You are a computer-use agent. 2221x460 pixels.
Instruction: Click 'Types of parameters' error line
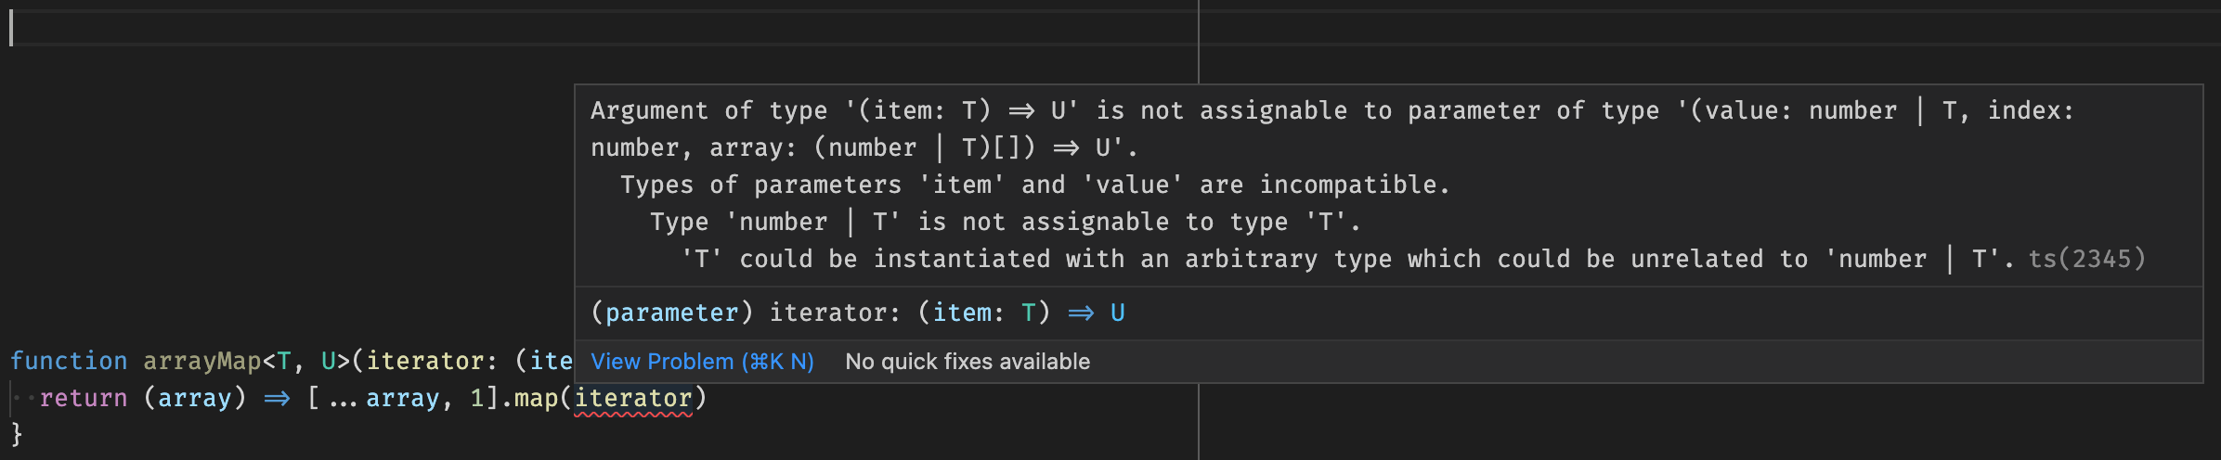(x=1035, y=185)
